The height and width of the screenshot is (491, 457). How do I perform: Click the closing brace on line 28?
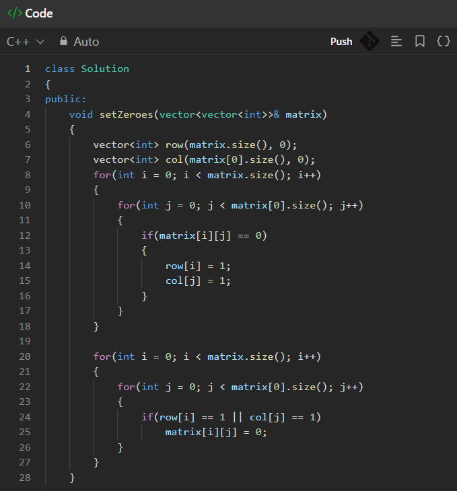pos(72,478)
